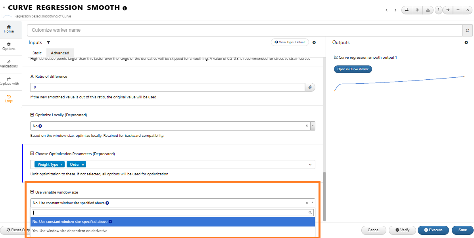474x238 pixels.
Task: Click the Customize worker name field
Action: click(244, 30)
